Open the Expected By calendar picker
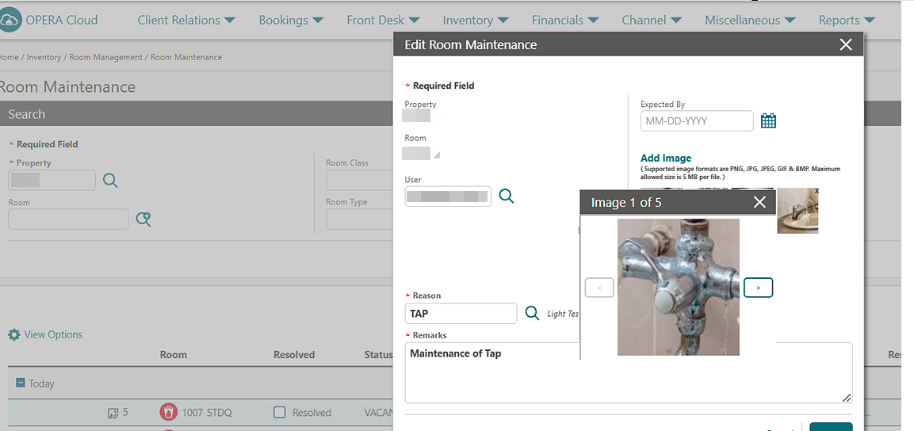This screenshot has height=431, width=914. point(768,121)
